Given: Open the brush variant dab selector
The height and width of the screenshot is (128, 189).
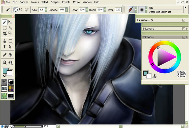Looking at the screenshot, I should pyautogui.click(x=143, y=10).
